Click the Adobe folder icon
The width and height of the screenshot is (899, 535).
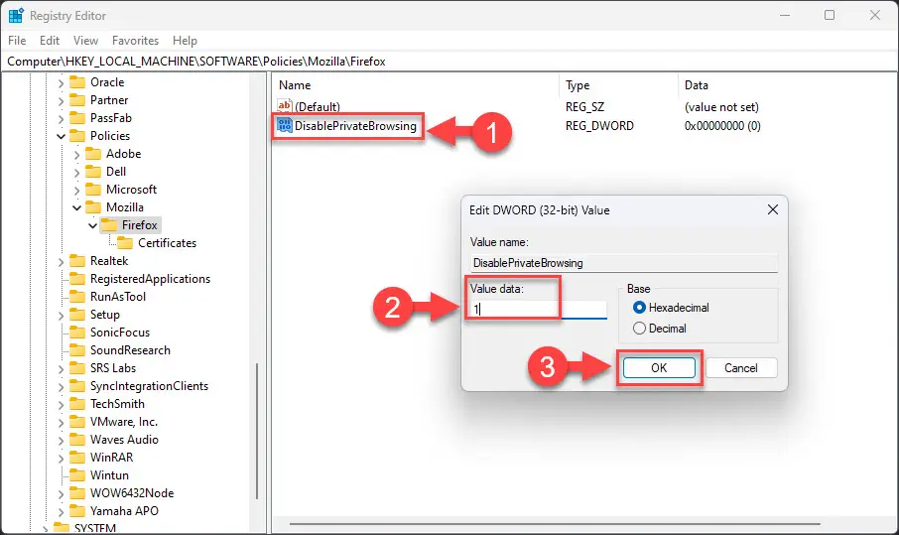pyautogui.click(x=93, y=154)
